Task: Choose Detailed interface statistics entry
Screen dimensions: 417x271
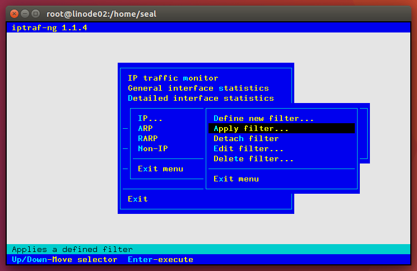Action: tap(201, 98)
